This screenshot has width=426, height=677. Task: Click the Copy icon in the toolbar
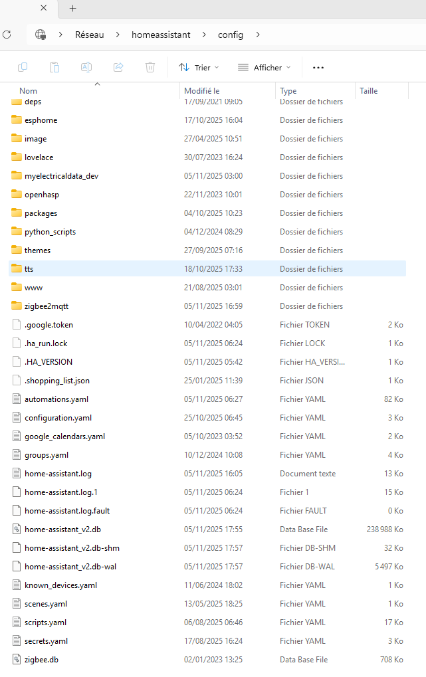(x=23, y=67)
